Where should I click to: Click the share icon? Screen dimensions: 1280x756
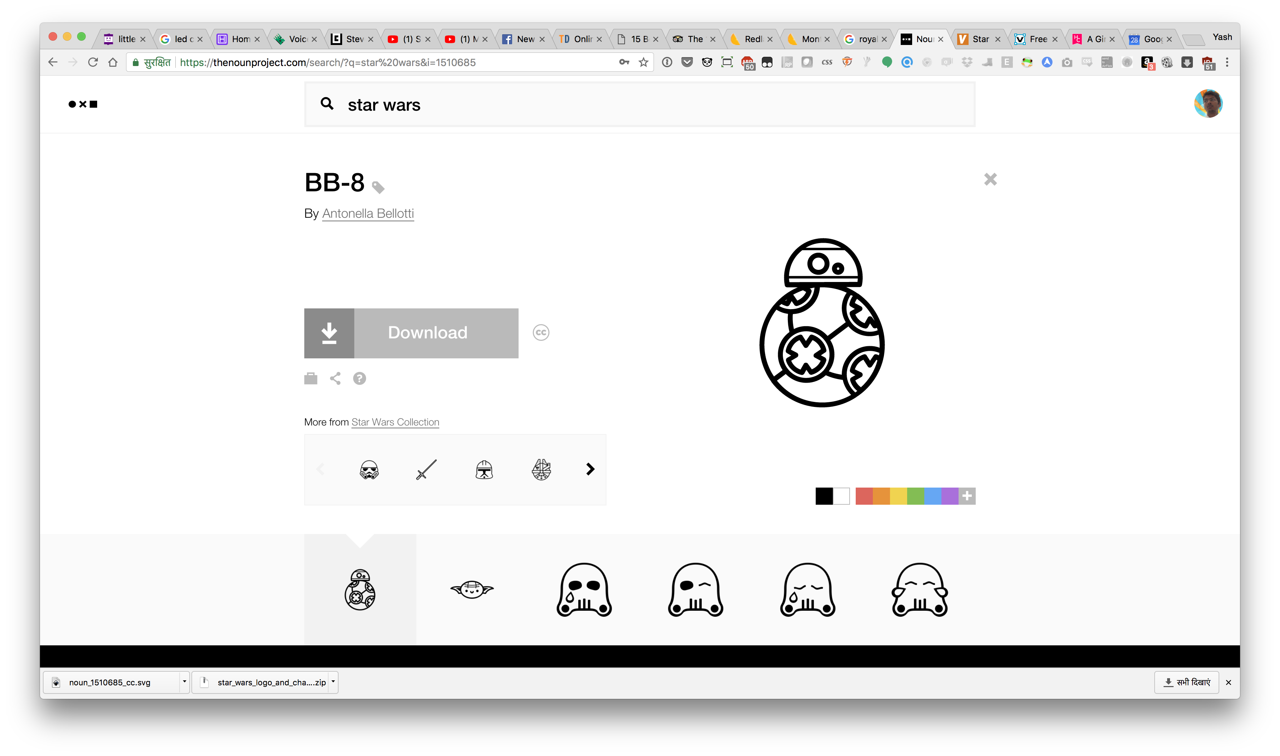pos(335,378)
